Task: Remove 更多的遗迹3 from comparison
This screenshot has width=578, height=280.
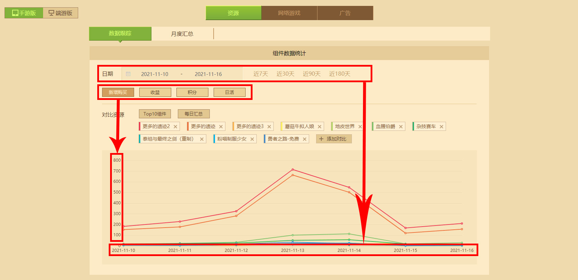Action: click(x=269, y=127)
